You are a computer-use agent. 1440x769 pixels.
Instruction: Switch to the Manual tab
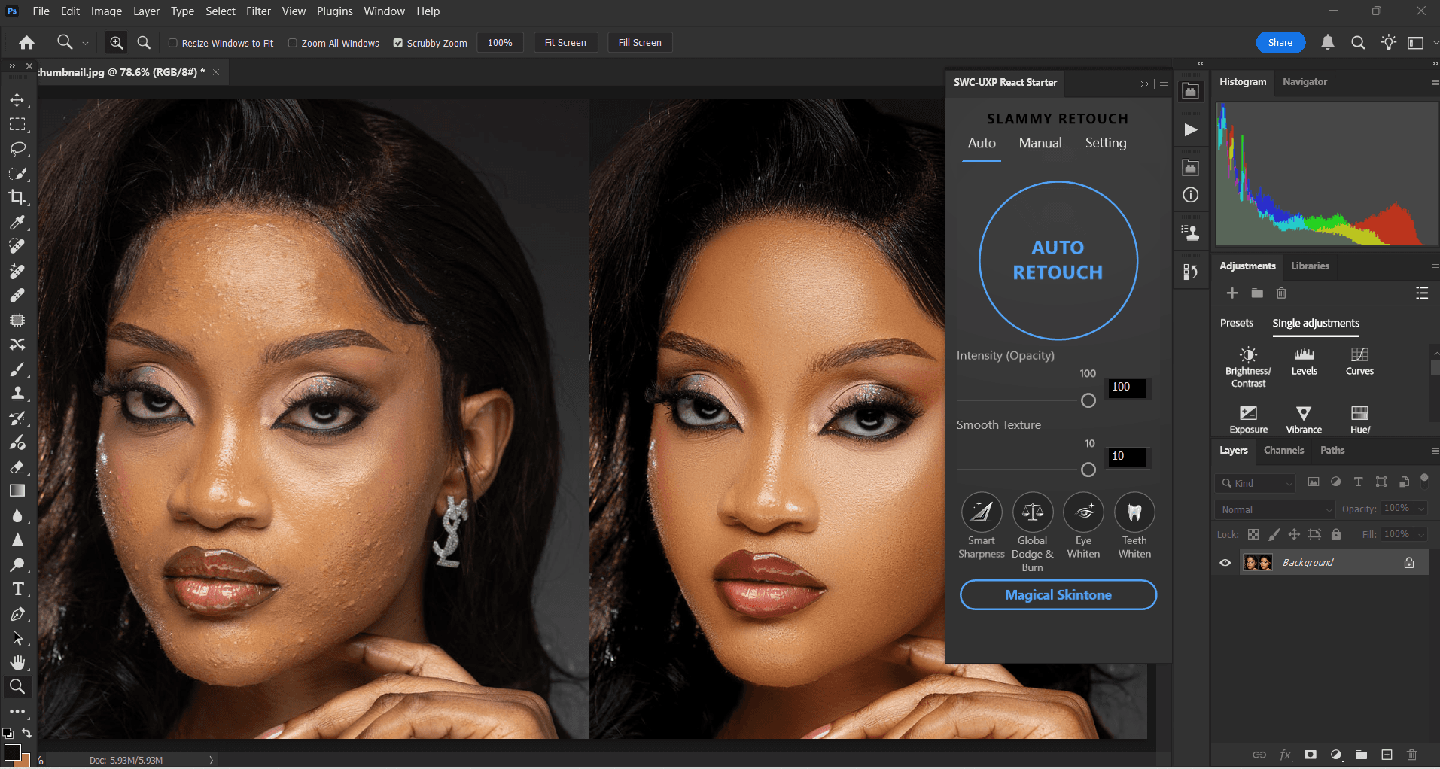coord(1040,143)
